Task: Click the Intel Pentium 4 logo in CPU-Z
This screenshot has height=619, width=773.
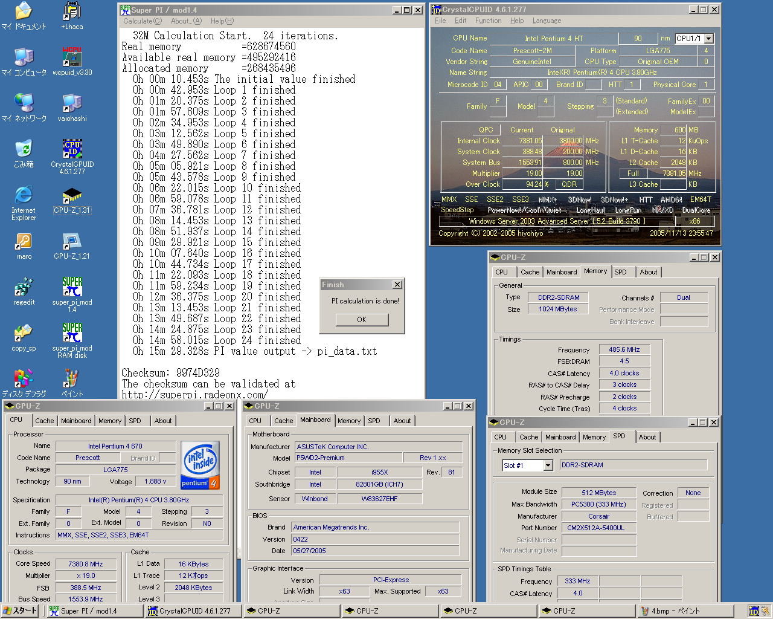Action: point(200,465)
